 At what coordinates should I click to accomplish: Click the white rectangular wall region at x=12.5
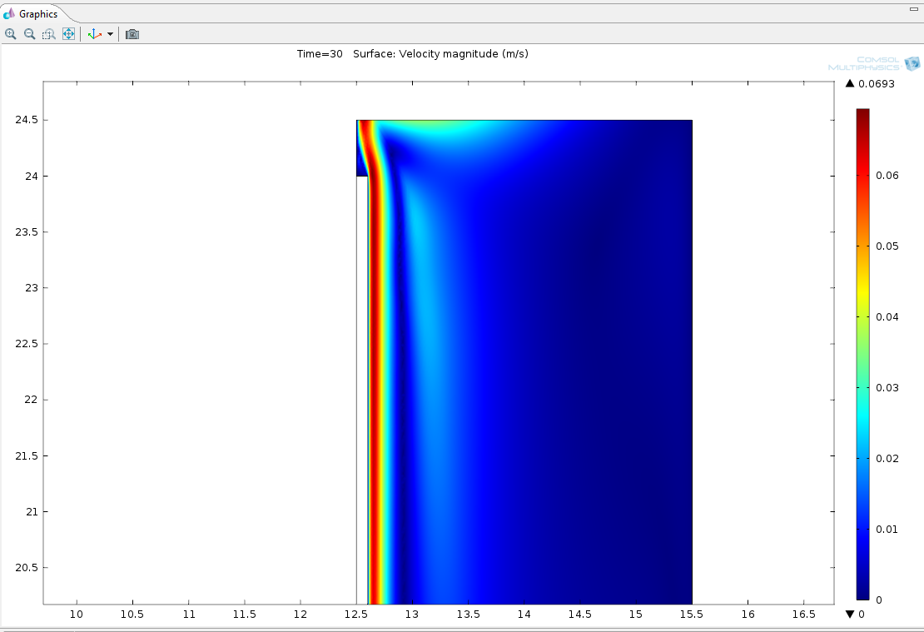362,375
